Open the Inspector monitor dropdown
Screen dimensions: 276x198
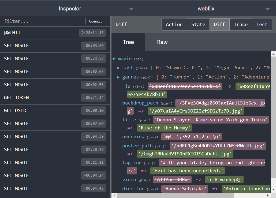(x=131, y=9)
